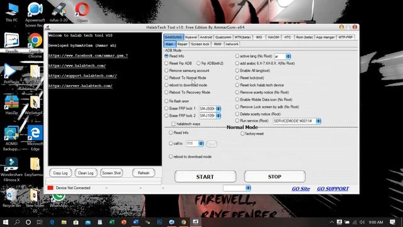Select factory-reset radio in Normal Mode
The width and height of the screenshot is (403, 227).
[242, 134]
